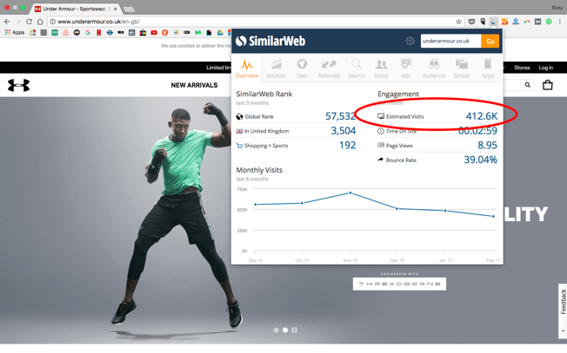This screenshot has width=567, height=353.
Task: Open the Similar sites tab
Action: 462,69
